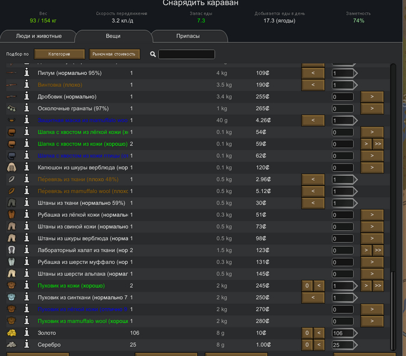This screenshot has width=406, height=356.
Task: Open the Категория sort dropdown
Action: [59, 55]
